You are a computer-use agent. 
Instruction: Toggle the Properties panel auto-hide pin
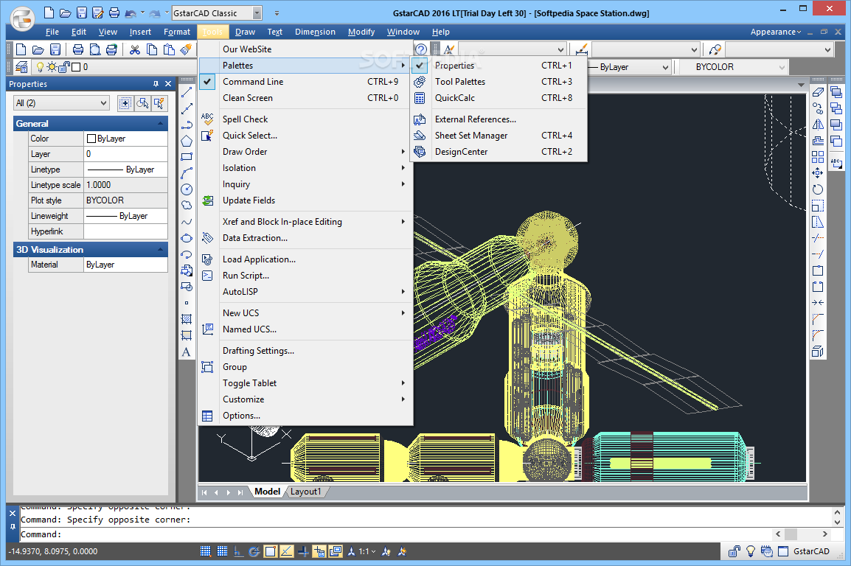(x=156, y=84)
